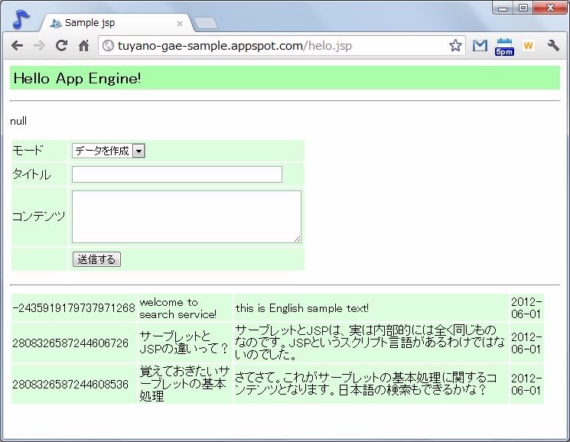The height and width of the screenshot is (442, 570).
Task: Click the 'welcome to search service!' table cell
Action: pyautogui.click(x=185, y=308)
